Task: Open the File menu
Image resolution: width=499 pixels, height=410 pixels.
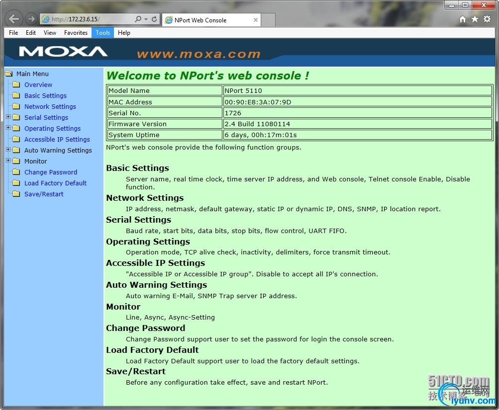Action: click(13, 33)
